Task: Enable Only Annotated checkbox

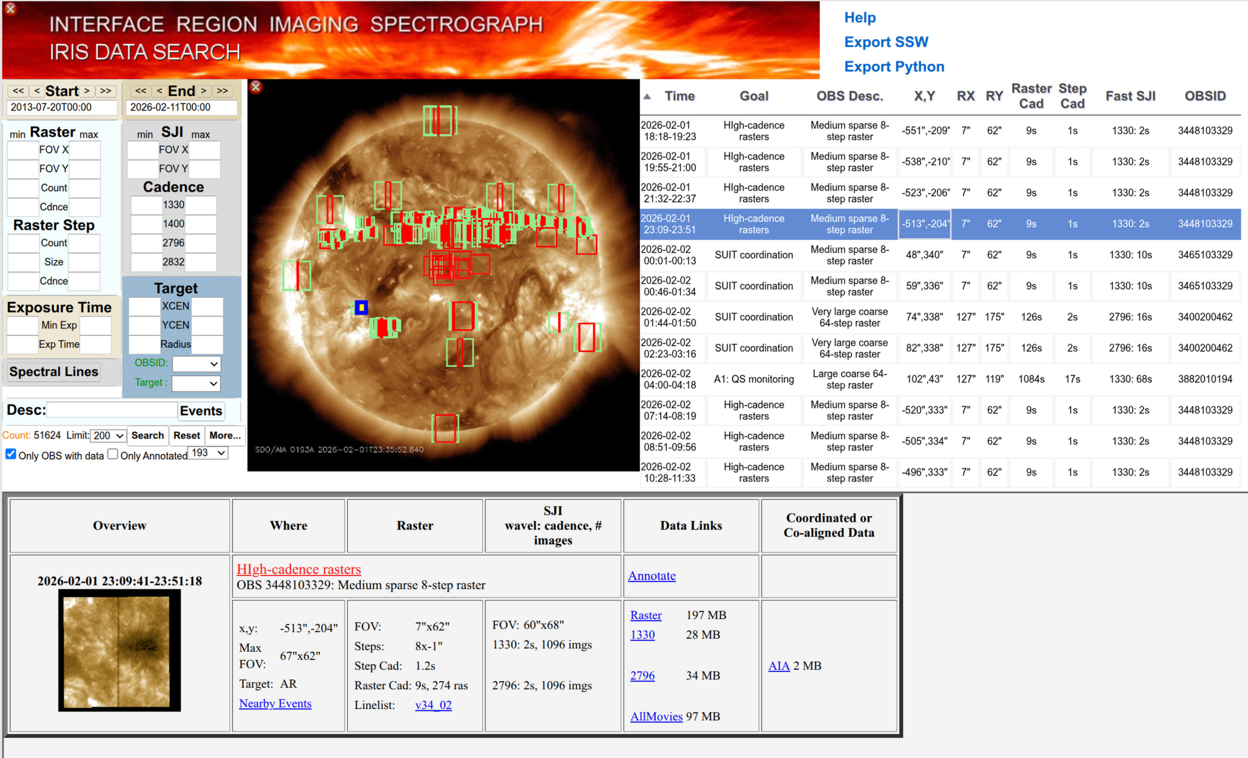Action: pyautogui.click(x=113, y=454)
